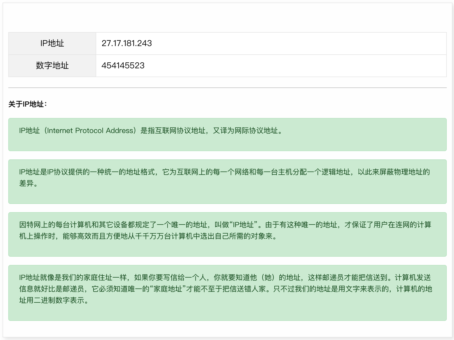The width and height of the screenshot is (454, 340).
Task: Click the 'Internet Protocol Address' definition paragraph
Action: pyautogui.click(x=228, y=135)
